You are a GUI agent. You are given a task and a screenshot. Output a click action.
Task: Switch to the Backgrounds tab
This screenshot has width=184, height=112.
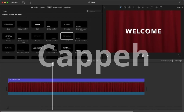click(57, 7)
